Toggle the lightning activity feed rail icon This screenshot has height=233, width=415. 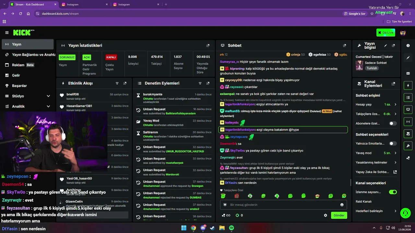pos(408,85)
